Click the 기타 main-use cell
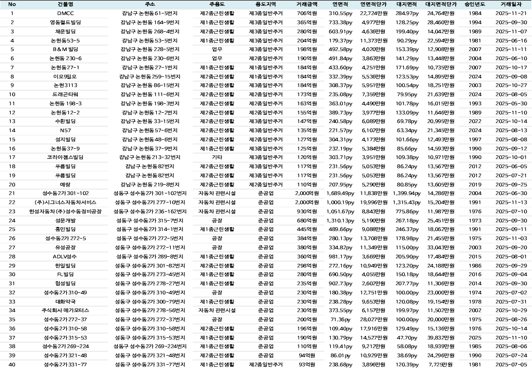The height and width of the screenshot is (370, 532). (x=217, y=157)
